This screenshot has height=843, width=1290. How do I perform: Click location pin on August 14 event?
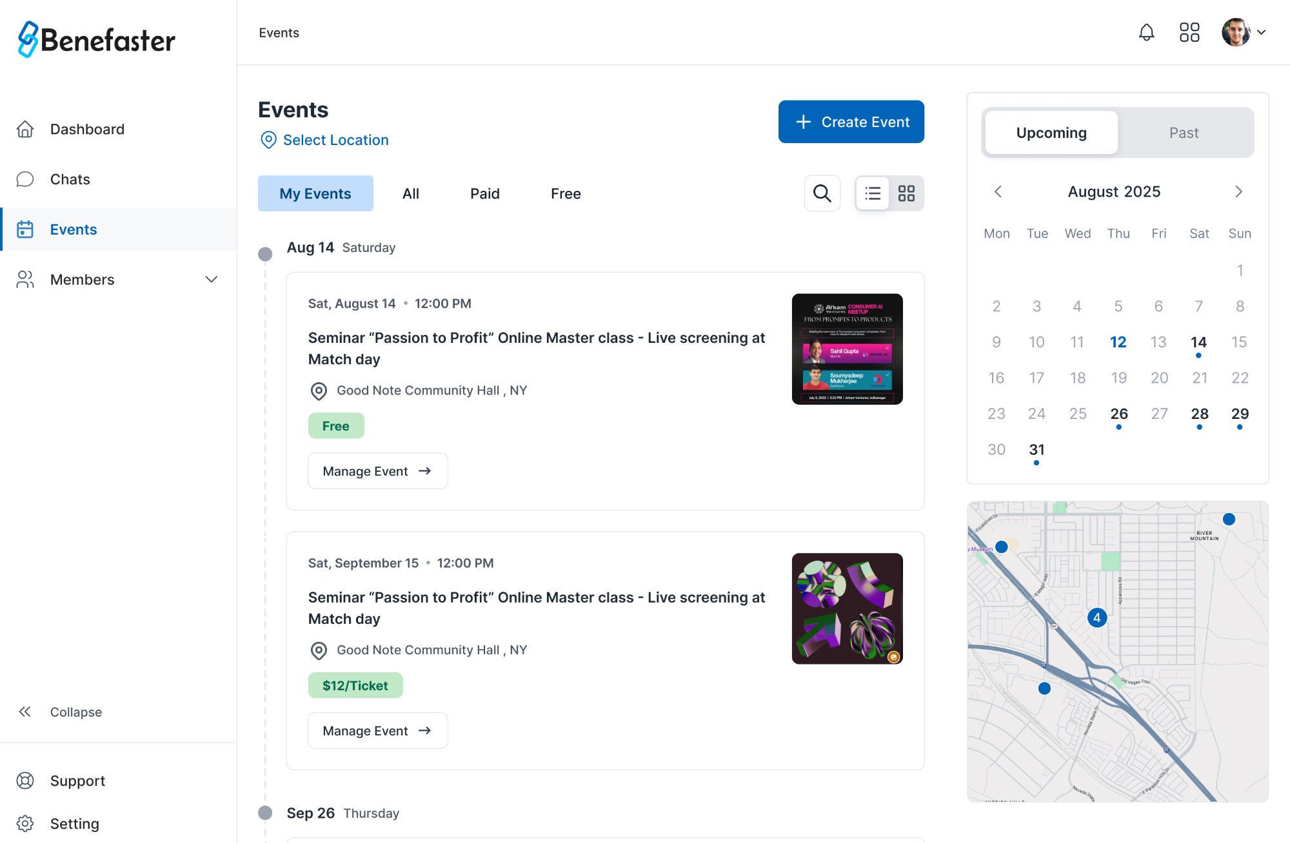[319, 391]
